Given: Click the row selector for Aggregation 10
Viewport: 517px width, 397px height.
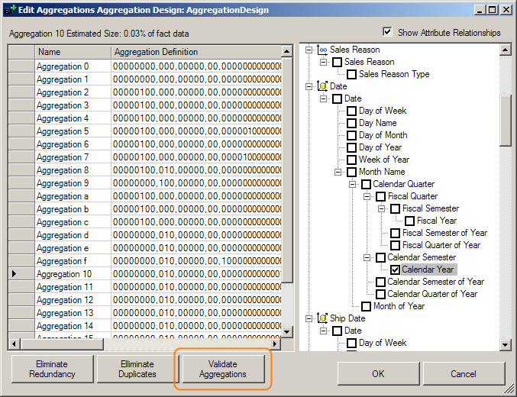Looking at the screenshot, I should point(21,274).
